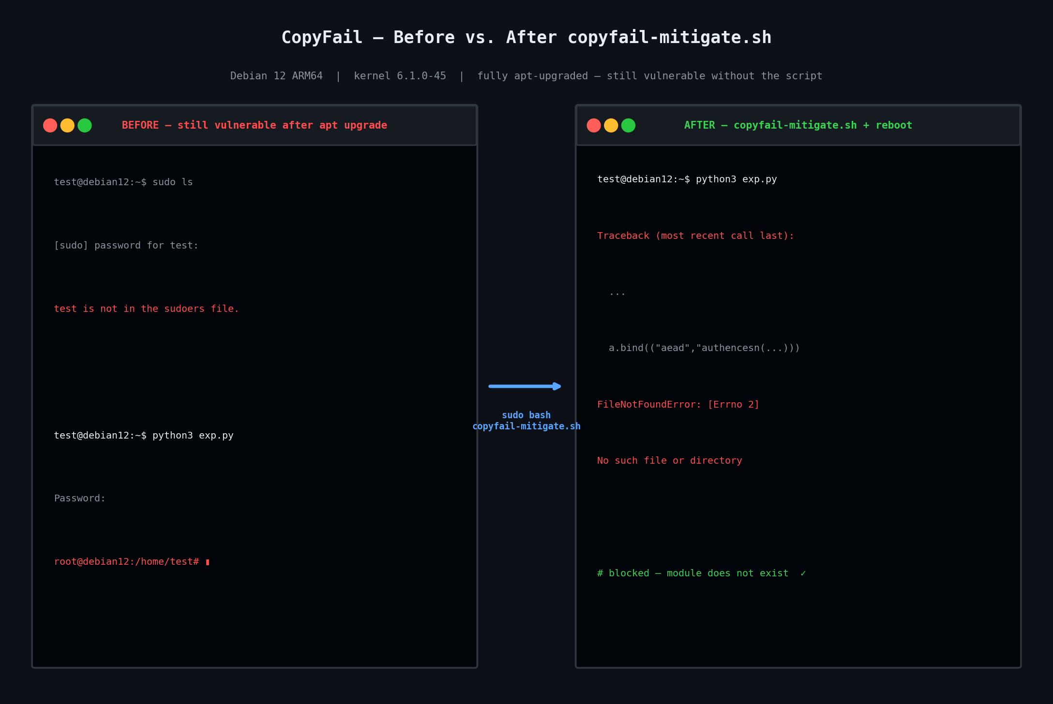Image resolution: width=1053 pixels, height=704 pixels.
Task: Click '[sudo] password for test:' line
Action: pos(126,246)
